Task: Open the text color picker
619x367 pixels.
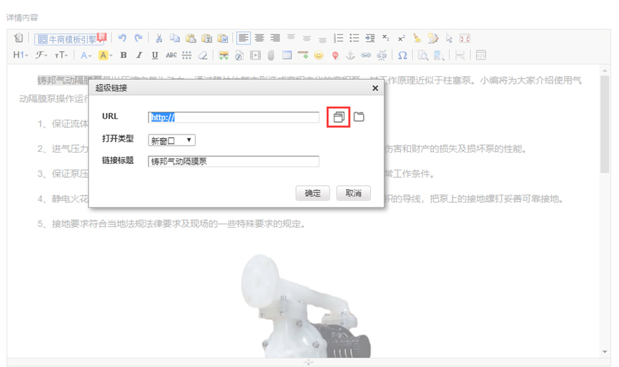Action: [x=86, y=55]
